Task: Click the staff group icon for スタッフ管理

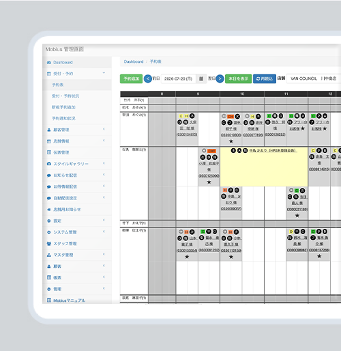Action: coord(49,244)
